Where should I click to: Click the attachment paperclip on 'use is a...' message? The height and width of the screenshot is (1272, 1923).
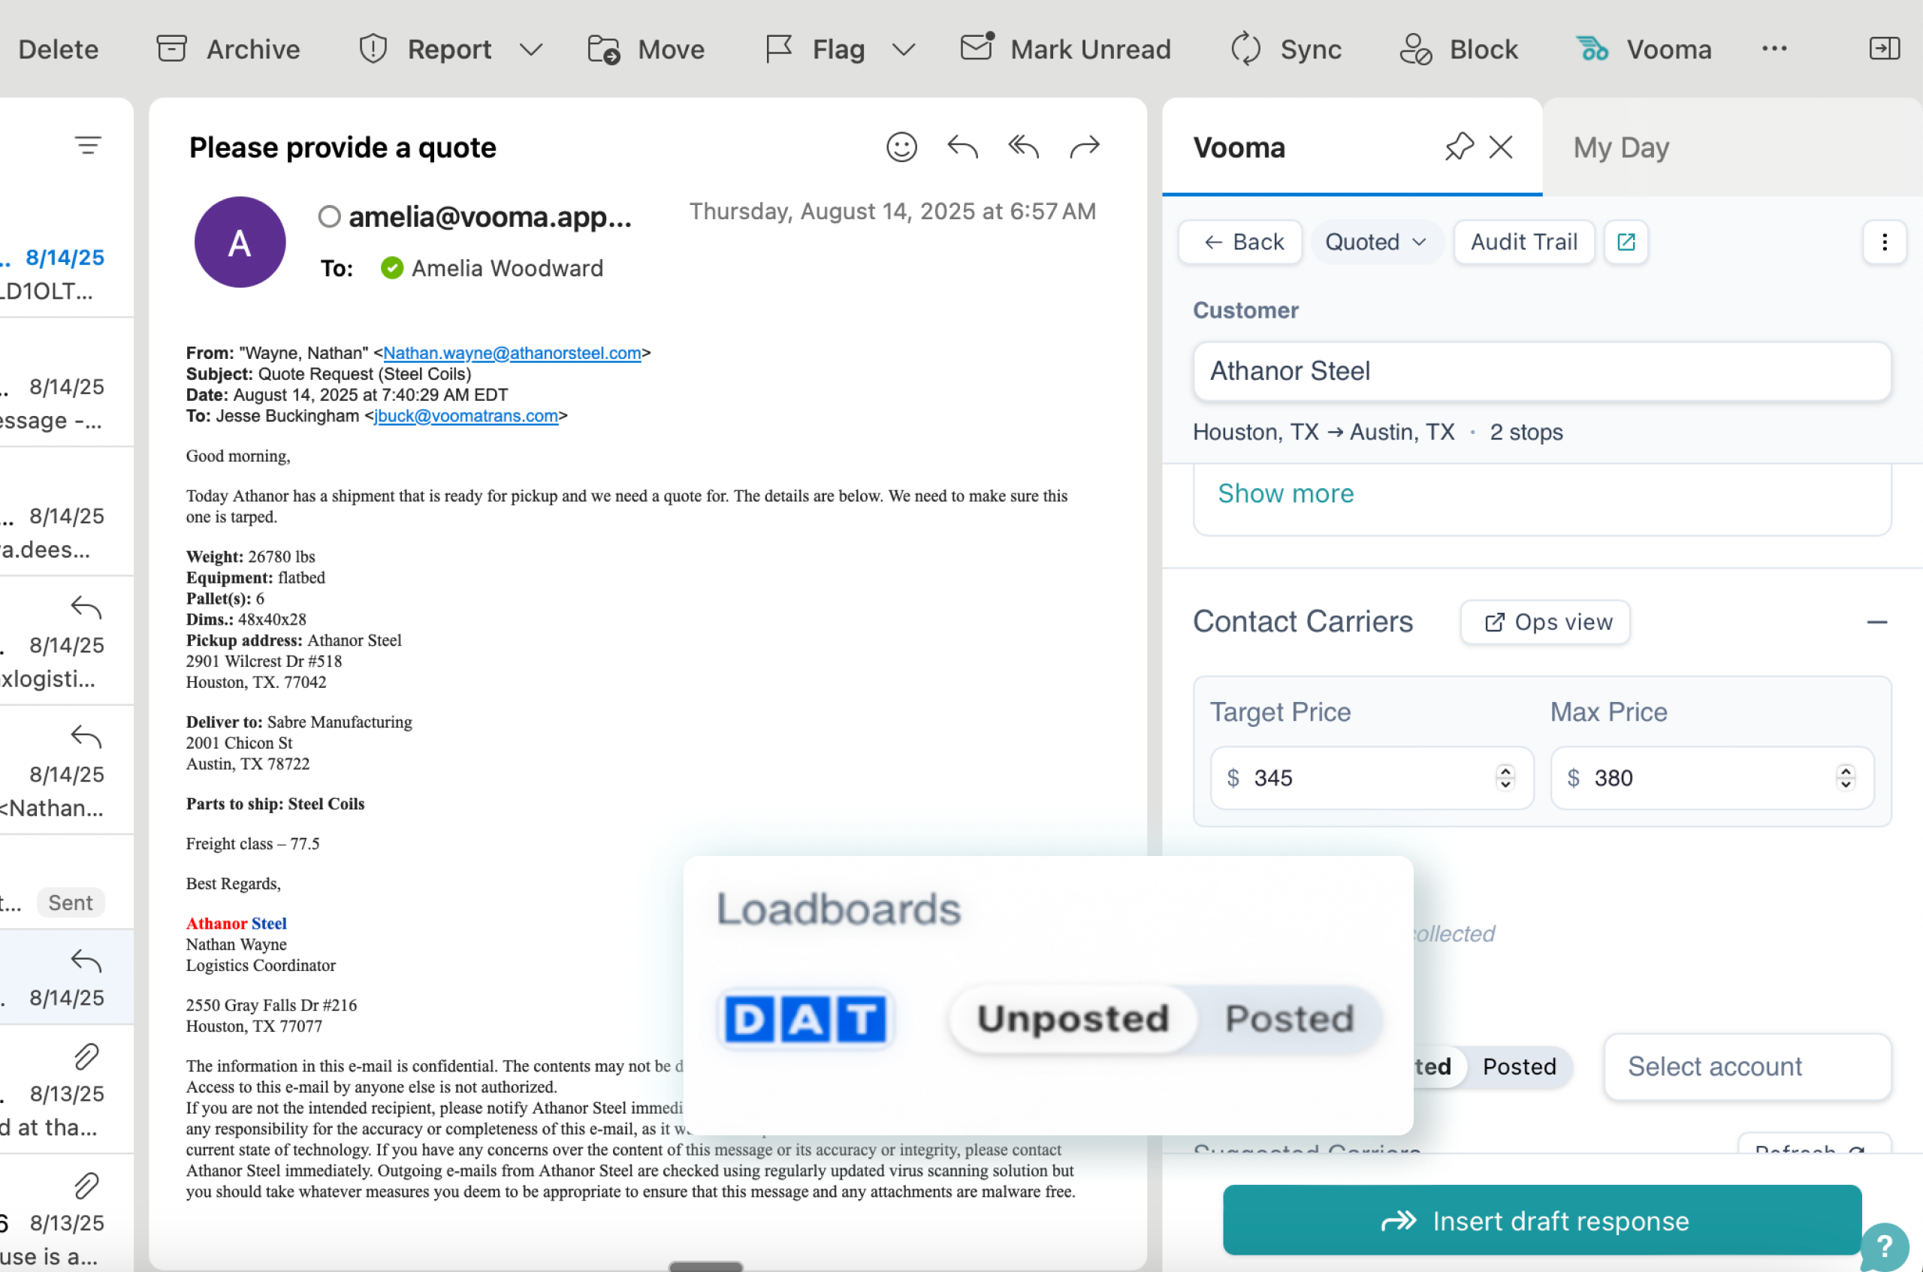click(86, 1186)
